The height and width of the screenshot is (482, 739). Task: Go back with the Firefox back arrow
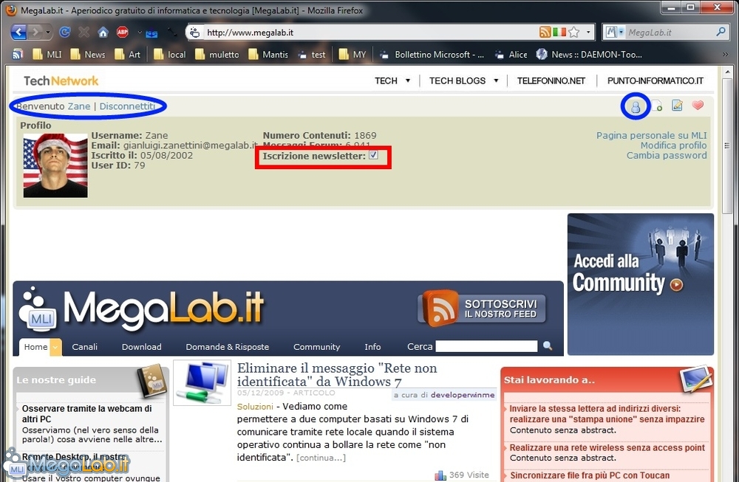click(18, 32)
